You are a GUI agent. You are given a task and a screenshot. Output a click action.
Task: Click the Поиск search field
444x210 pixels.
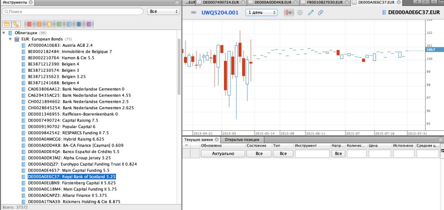74,11
